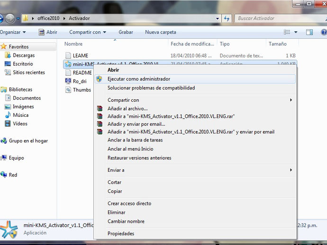Click the large application thumbnail in details pane

(x=9, y=229)
